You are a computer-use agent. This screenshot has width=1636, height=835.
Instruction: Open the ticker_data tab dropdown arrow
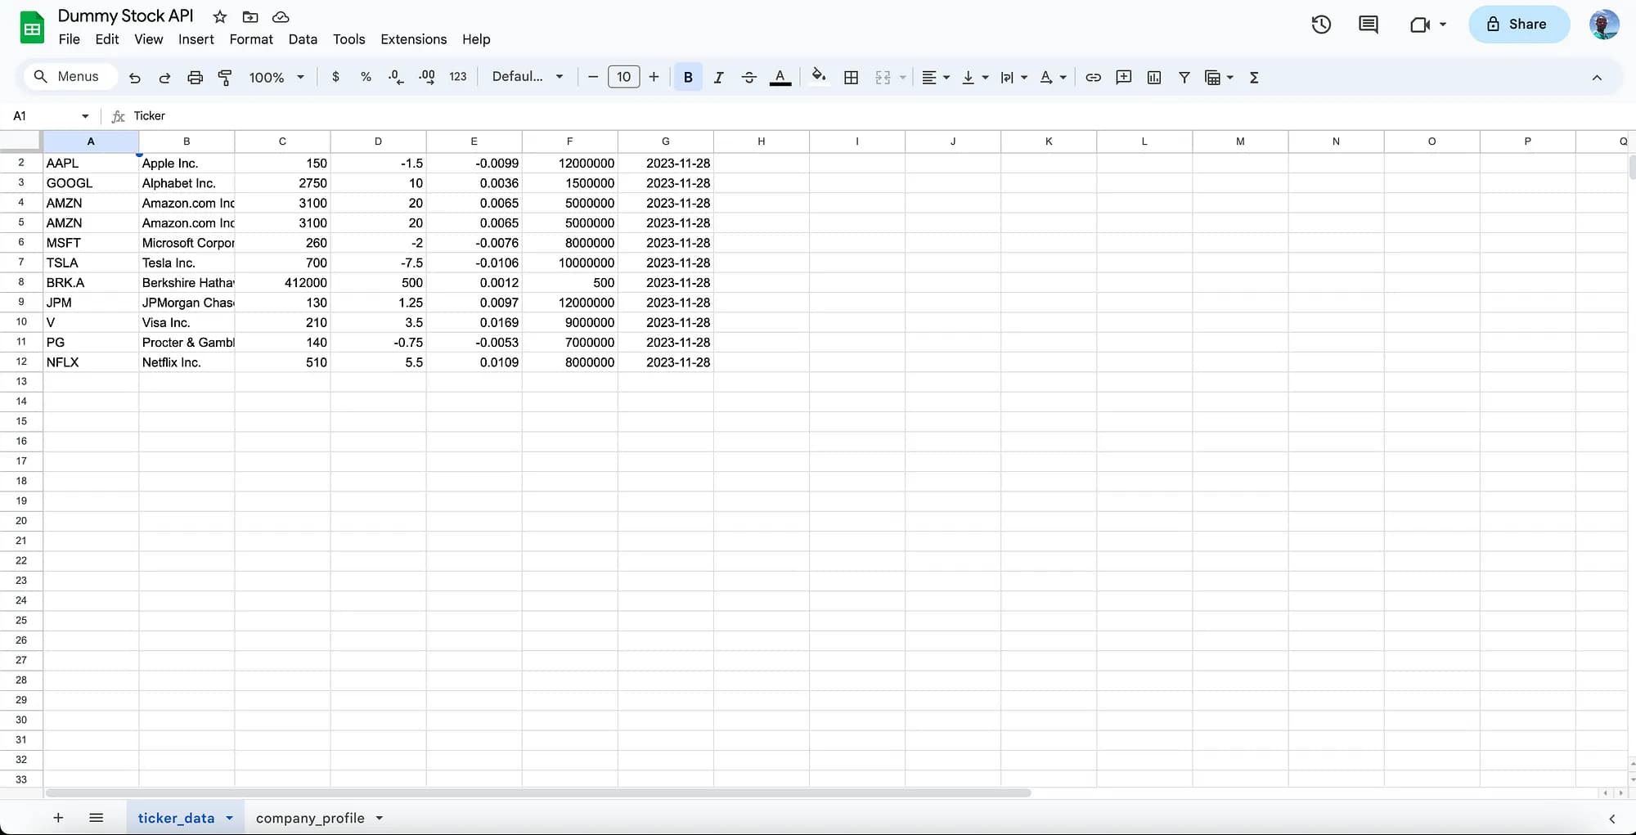[x=229, y=818]
